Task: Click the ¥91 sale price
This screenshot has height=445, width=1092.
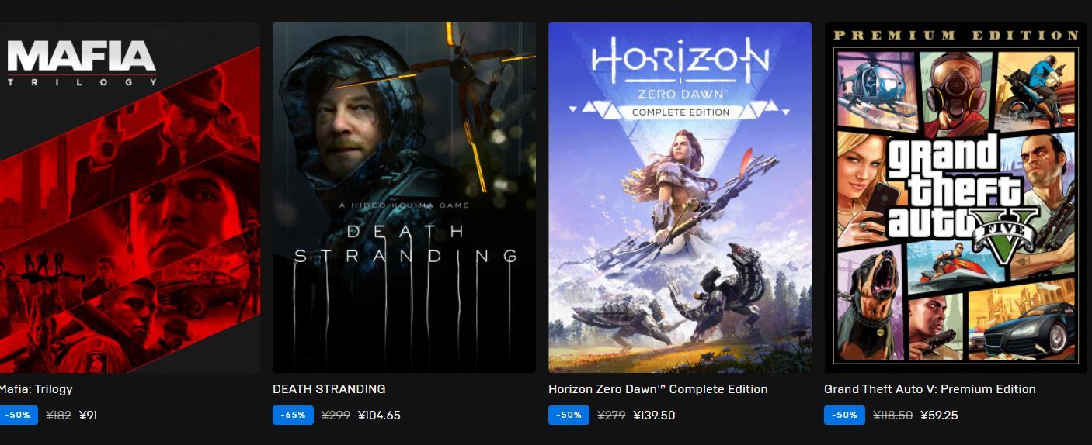Action: point(89,416)
